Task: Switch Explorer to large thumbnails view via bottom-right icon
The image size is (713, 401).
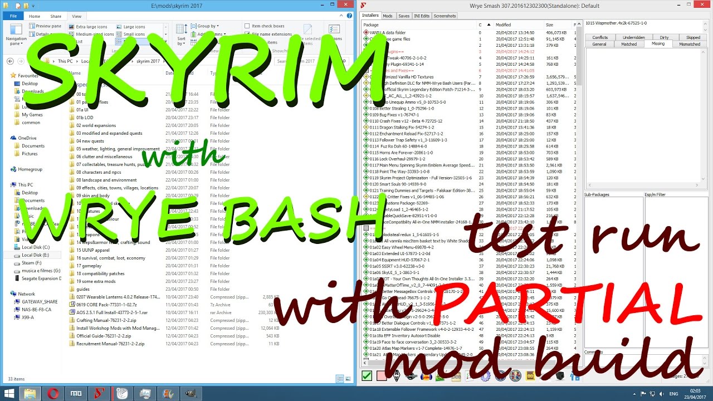Action: pyautogui.click(x=348, y=379)
